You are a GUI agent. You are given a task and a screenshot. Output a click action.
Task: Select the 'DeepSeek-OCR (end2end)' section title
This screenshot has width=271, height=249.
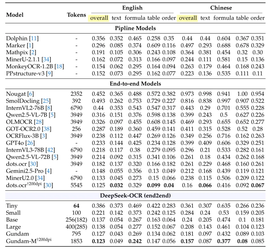coord(135,196)
